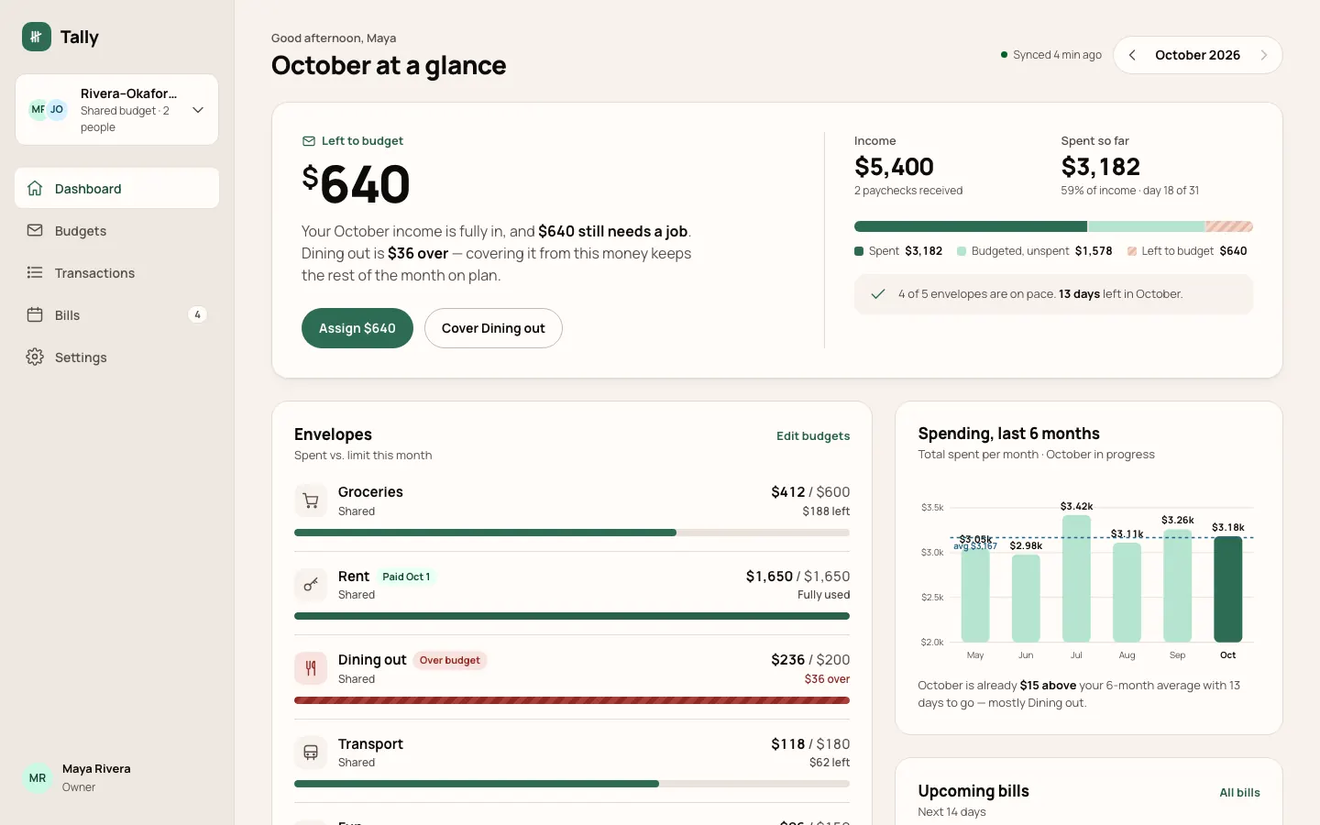
Task: Click the Groceries envelope progress bar
Action: pyautogui.click(x=572, y=533)
